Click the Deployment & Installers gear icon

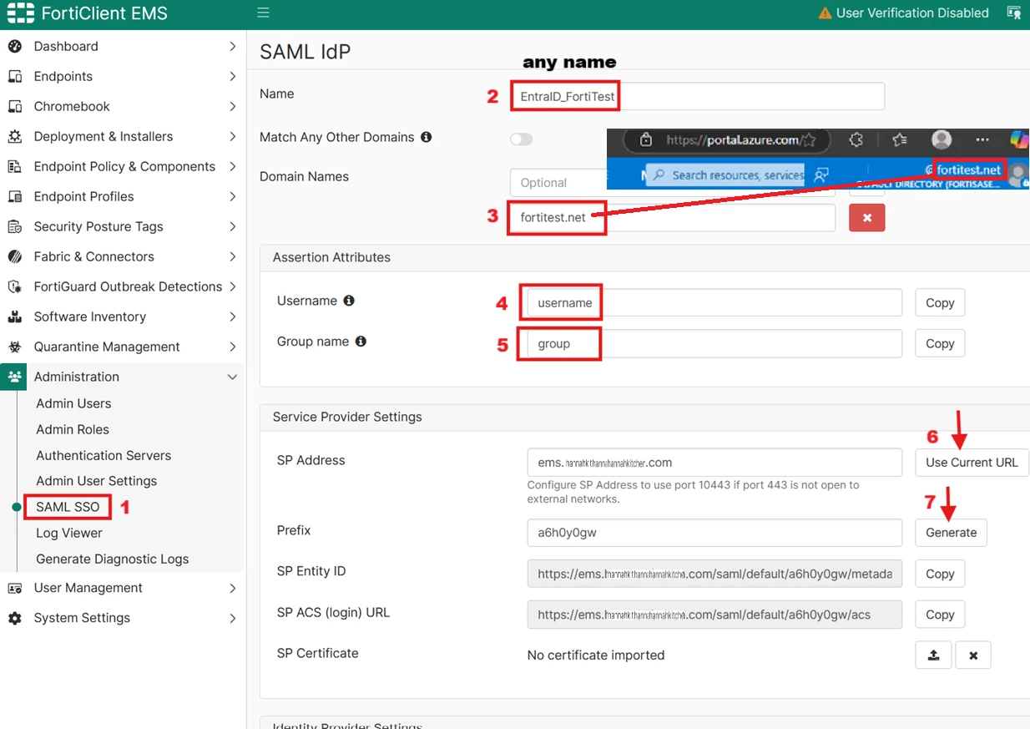pos(15,137)
